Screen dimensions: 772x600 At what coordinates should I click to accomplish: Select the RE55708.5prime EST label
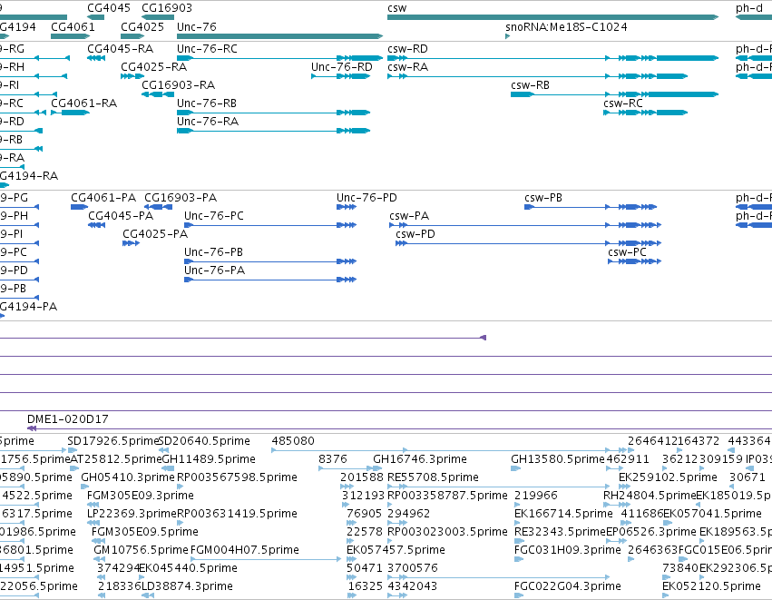point(434,477)
